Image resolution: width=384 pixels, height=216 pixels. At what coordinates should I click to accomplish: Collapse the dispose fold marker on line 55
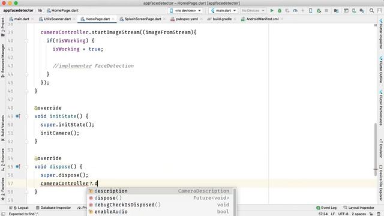pyautogui.click(x=26, y=167)
